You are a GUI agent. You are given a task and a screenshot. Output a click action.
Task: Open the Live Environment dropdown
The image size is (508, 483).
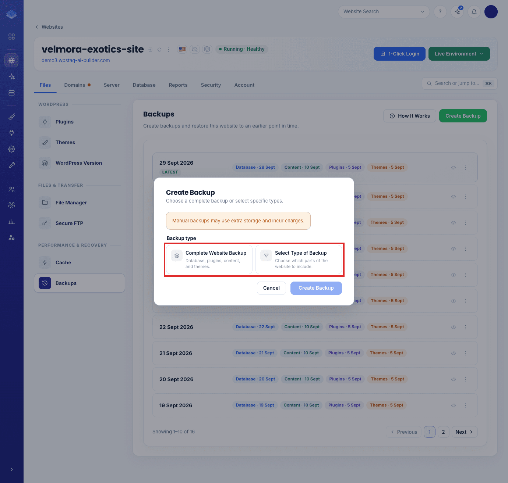coord(459,54)
